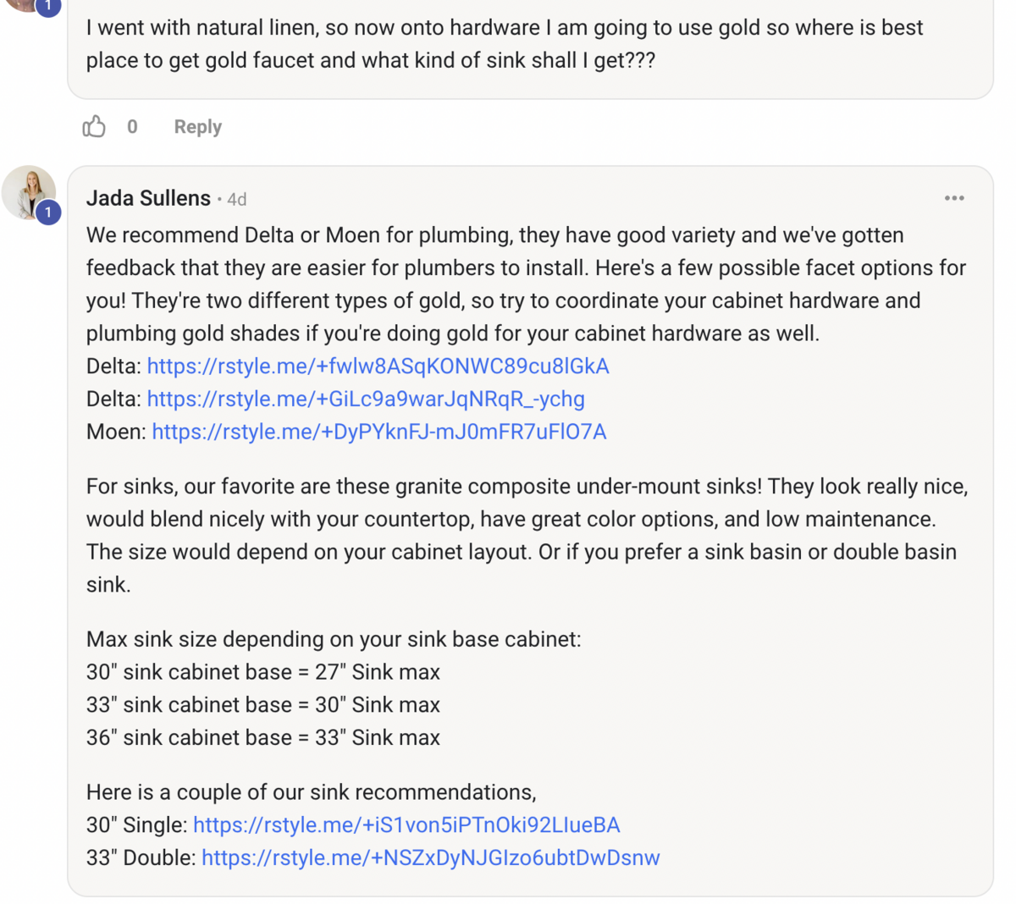Image resolution: width=1016 pixels, height=904 pixels.
Task: View the like count showing 0
Action: tap(132, 127)
